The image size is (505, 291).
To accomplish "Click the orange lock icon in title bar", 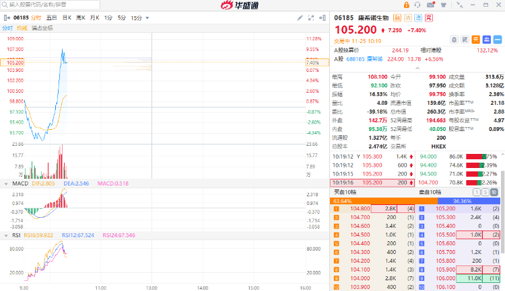I will [407, 5].
